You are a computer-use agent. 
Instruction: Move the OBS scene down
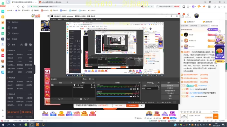tap(62, 99)
